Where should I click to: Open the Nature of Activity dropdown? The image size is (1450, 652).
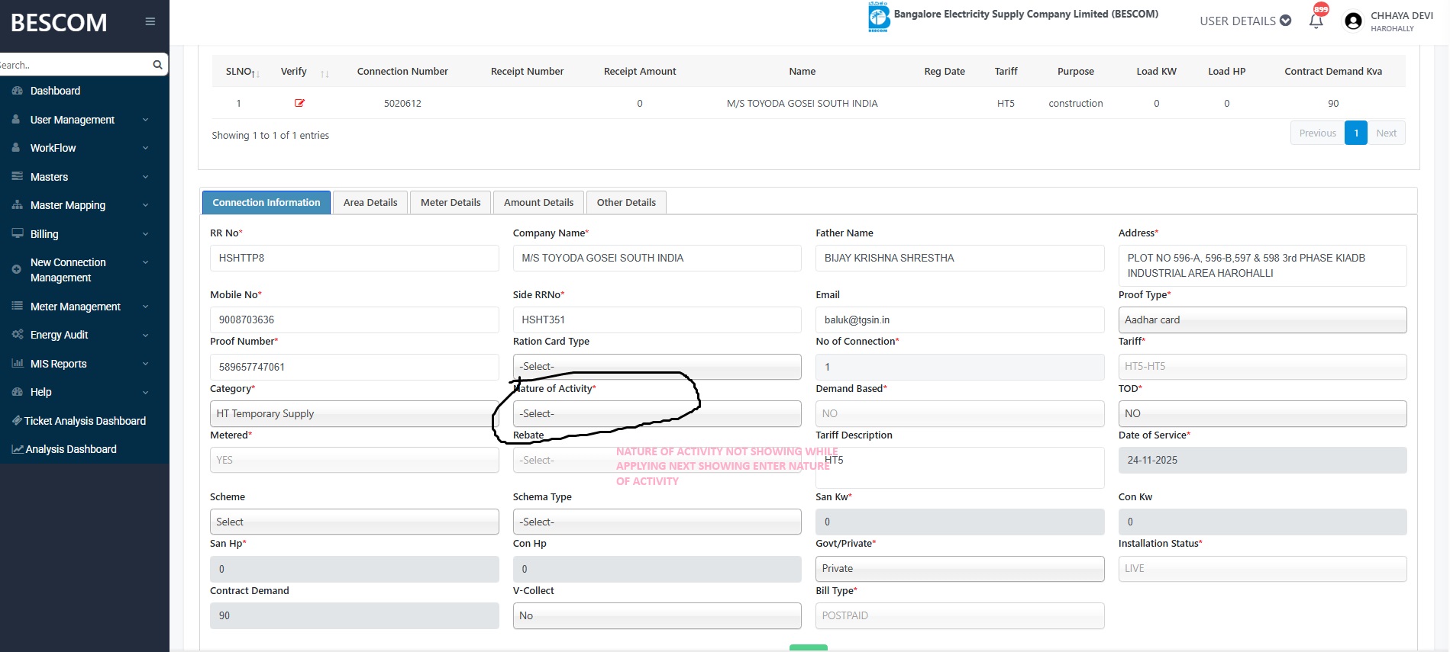click(x=657, y=413)
